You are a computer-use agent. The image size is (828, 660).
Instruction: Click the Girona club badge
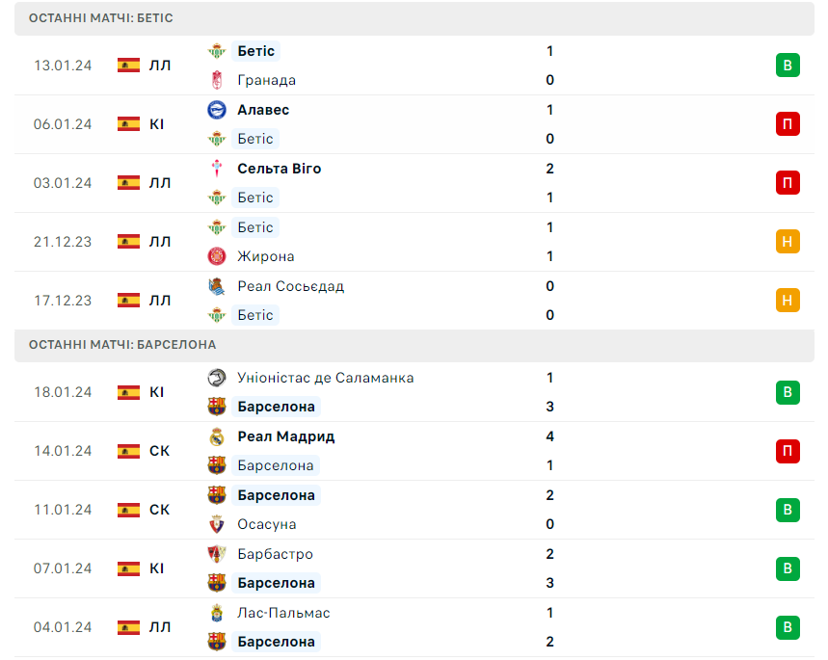[x=217, y=256]
